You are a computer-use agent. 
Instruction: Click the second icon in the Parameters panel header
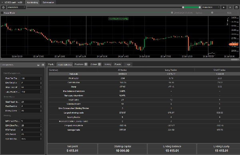point(43,65)
